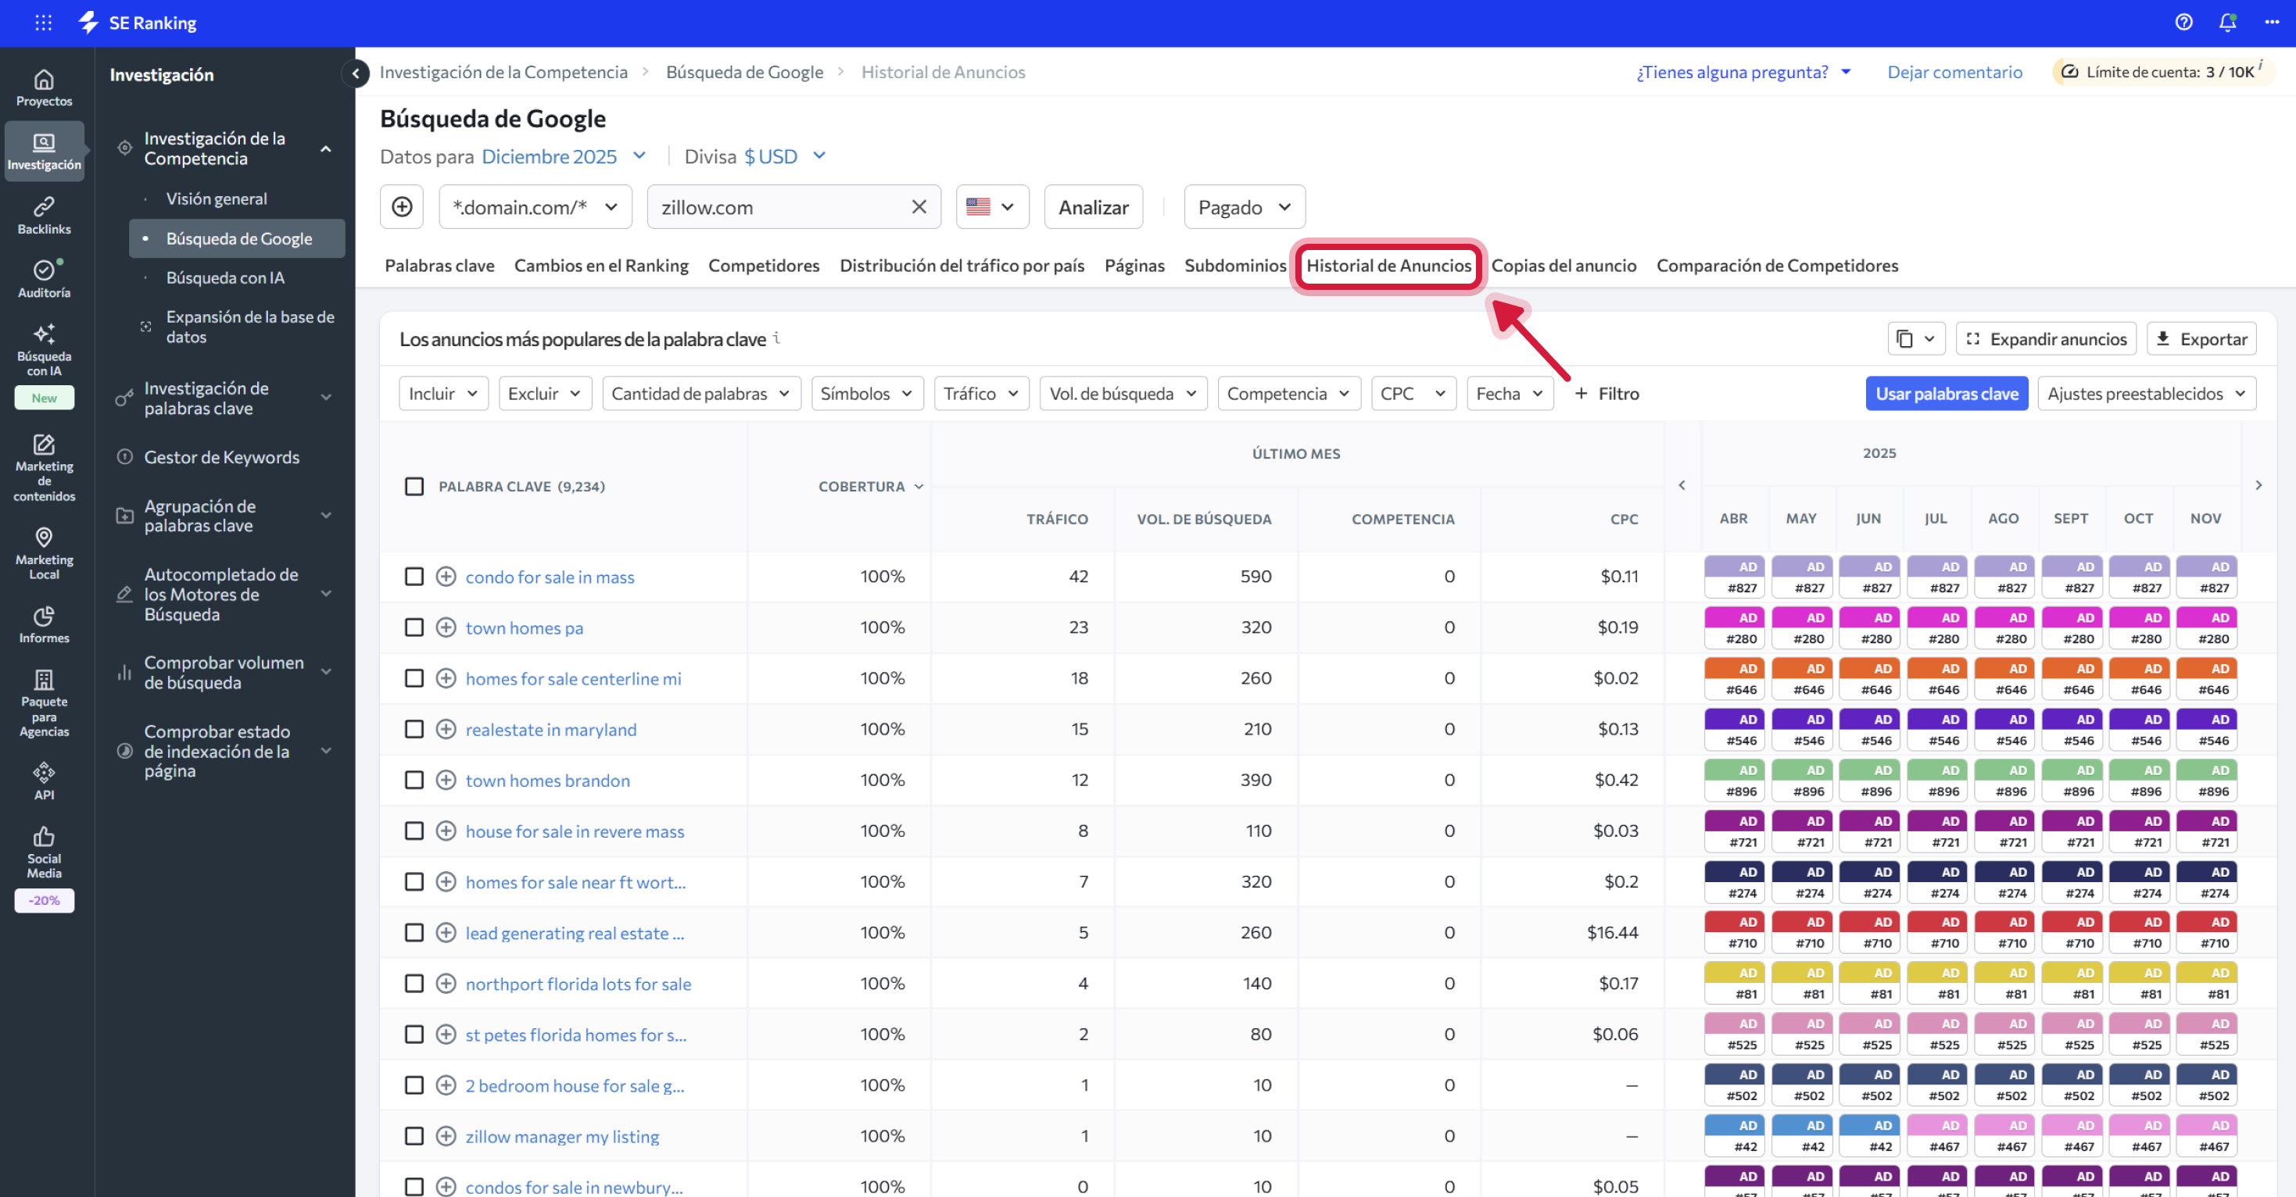Click the Analizar button
The width and height of the screenshot is (2296, 1197).
coord(1093,206)
